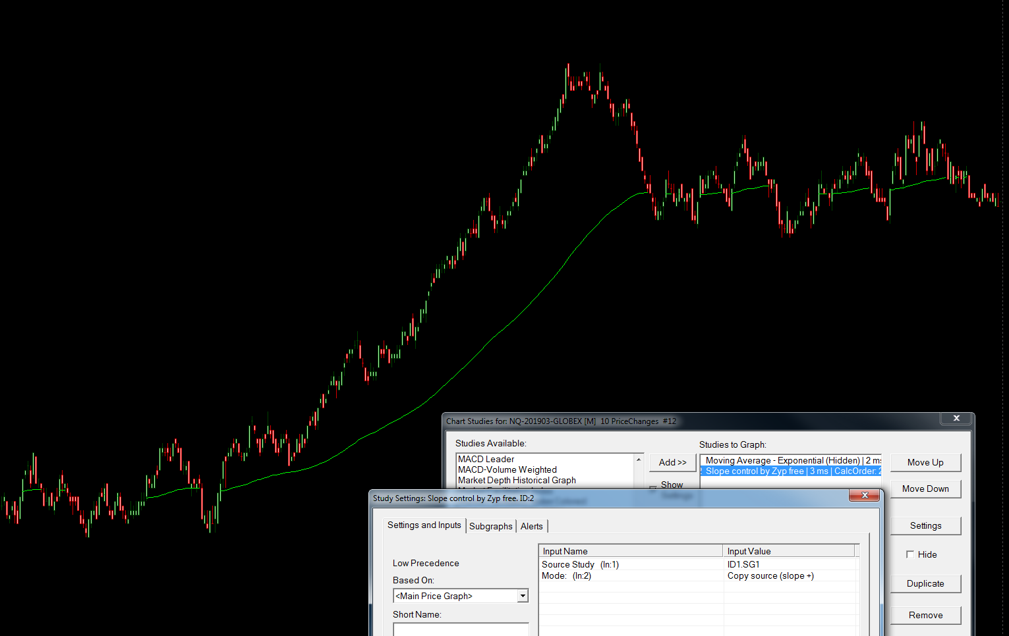Close the Chart Studies dialog
Viewport: 1009px width, 636px height.
click(x=956, y=418)
